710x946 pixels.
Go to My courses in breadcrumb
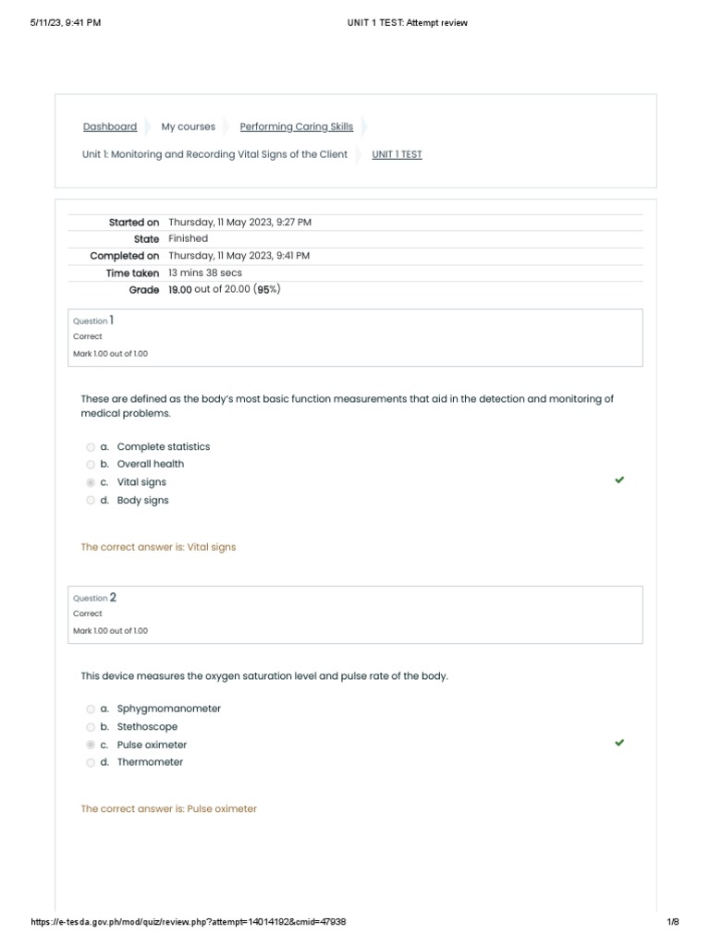pyautogui.click(x=188, y=127)
